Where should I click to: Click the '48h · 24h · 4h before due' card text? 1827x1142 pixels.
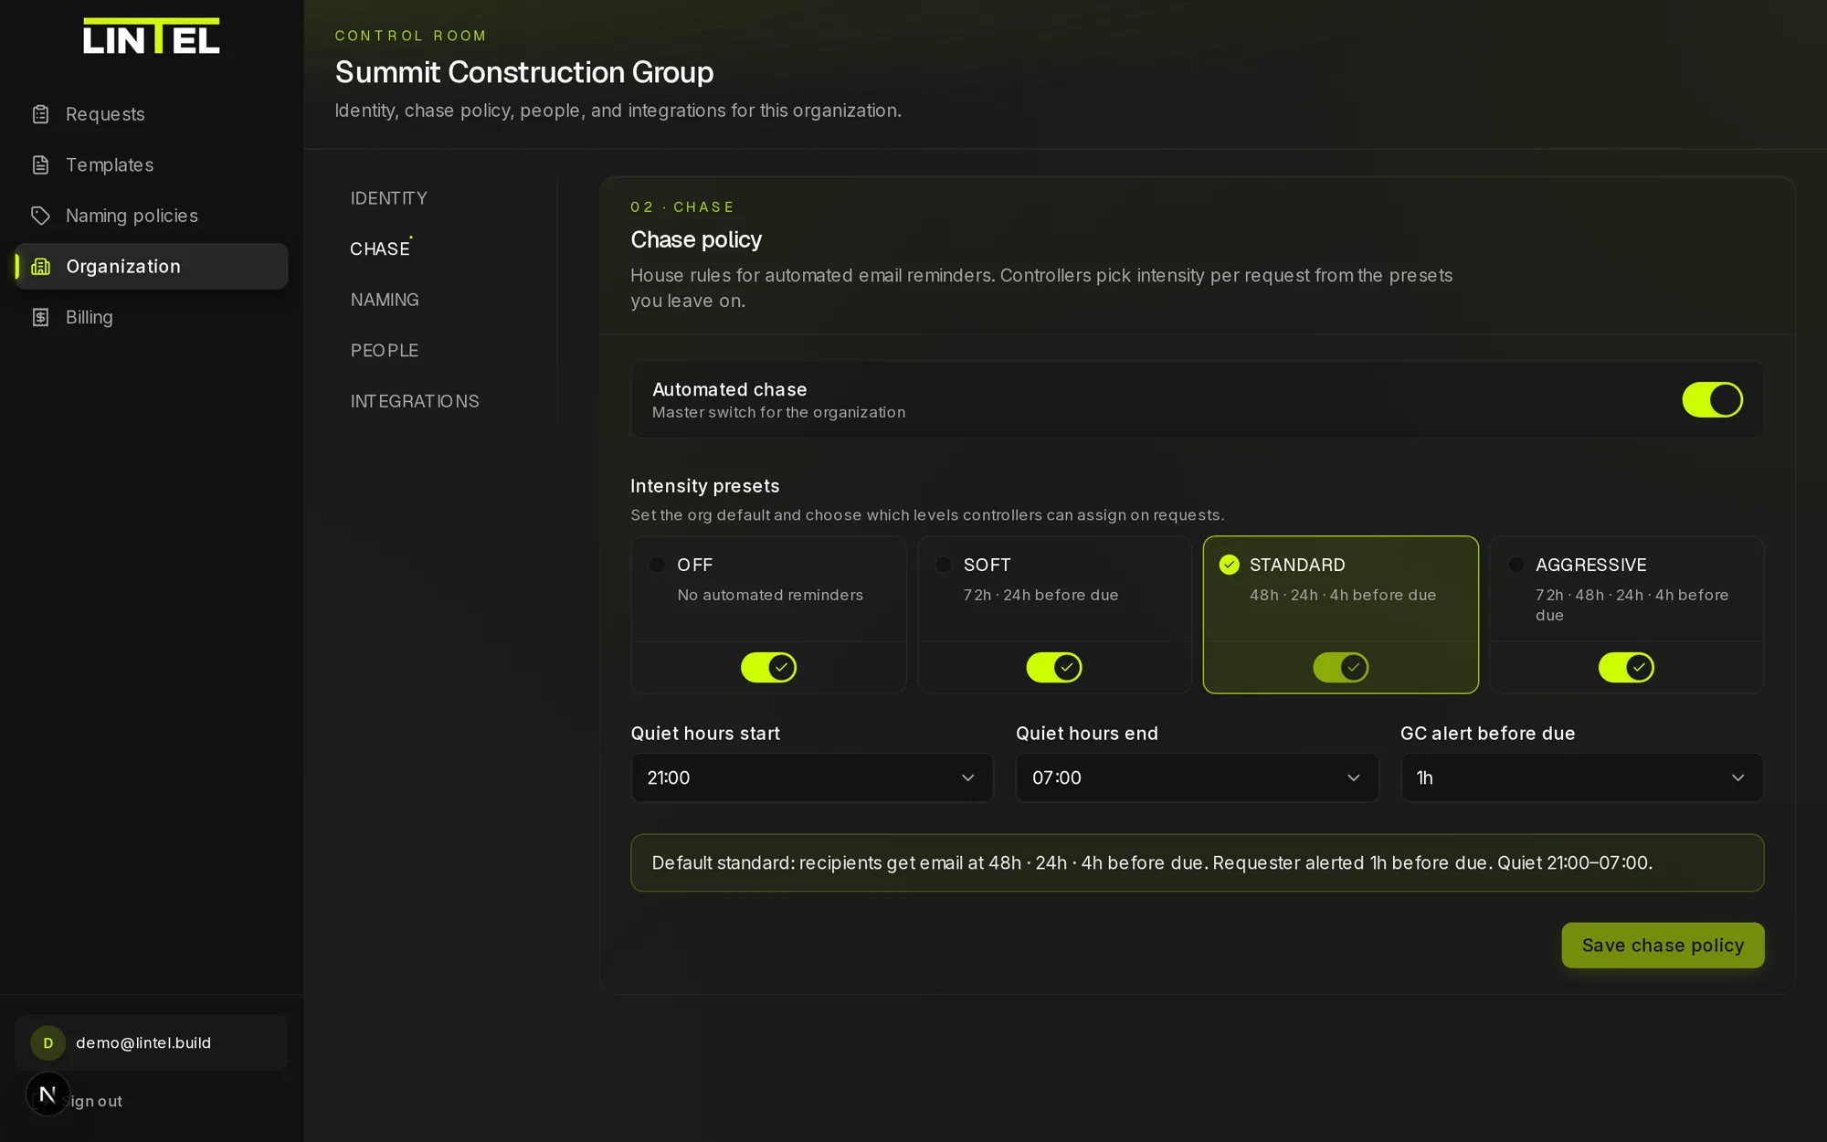point(1343,595)
